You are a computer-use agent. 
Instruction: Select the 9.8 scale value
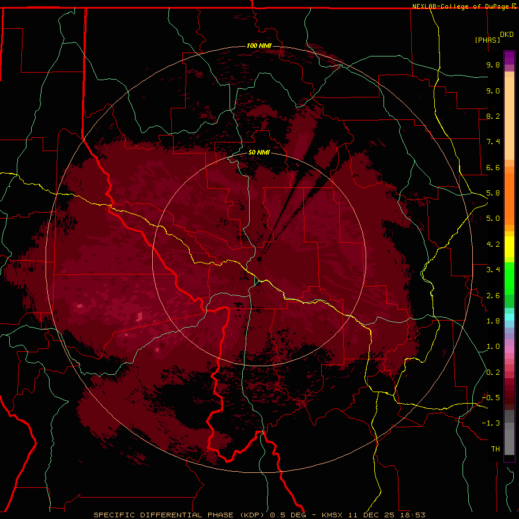point(493,65)
